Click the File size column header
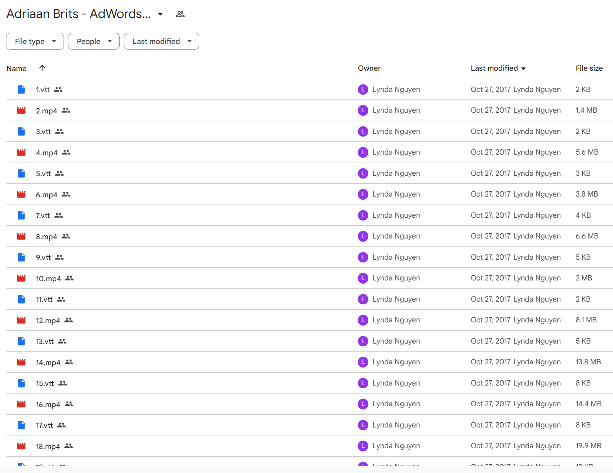 click(x=589, y=68)
